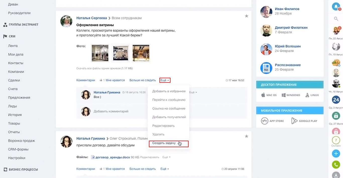Toggle favorite star on Наталья Грихина post

point(246,136)
